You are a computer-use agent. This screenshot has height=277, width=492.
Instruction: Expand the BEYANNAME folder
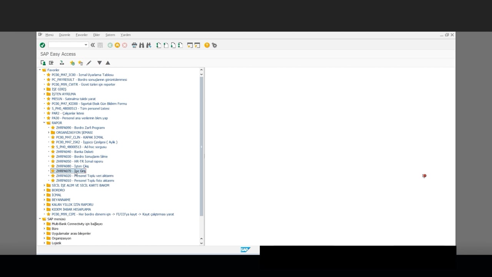pos(44,200)
